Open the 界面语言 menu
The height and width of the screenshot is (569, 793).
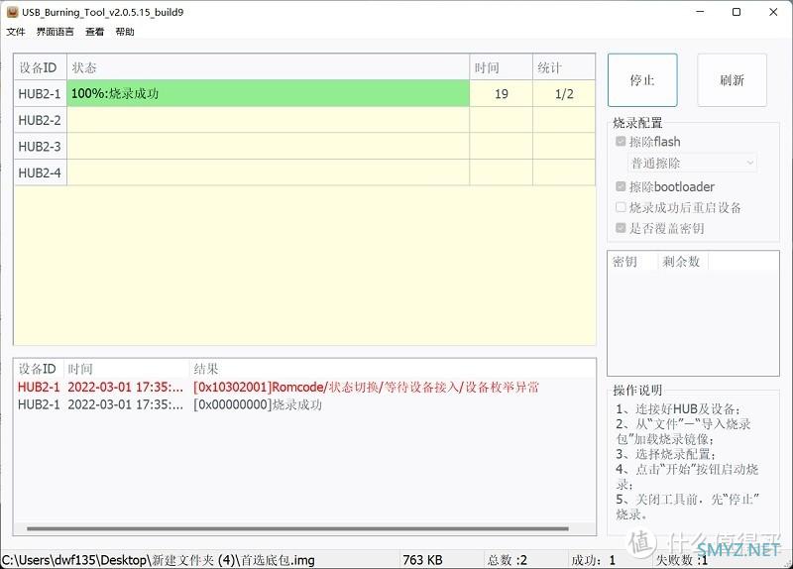[56, 32]
